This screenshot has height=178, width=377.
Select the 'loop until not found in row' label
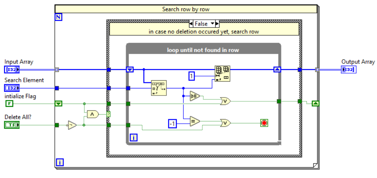[204, 50]
